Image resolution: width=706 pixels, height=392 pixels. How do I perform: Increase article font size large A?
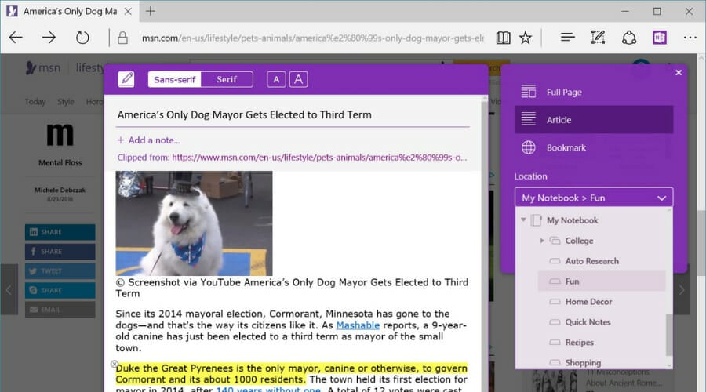[x=299, y=80]
